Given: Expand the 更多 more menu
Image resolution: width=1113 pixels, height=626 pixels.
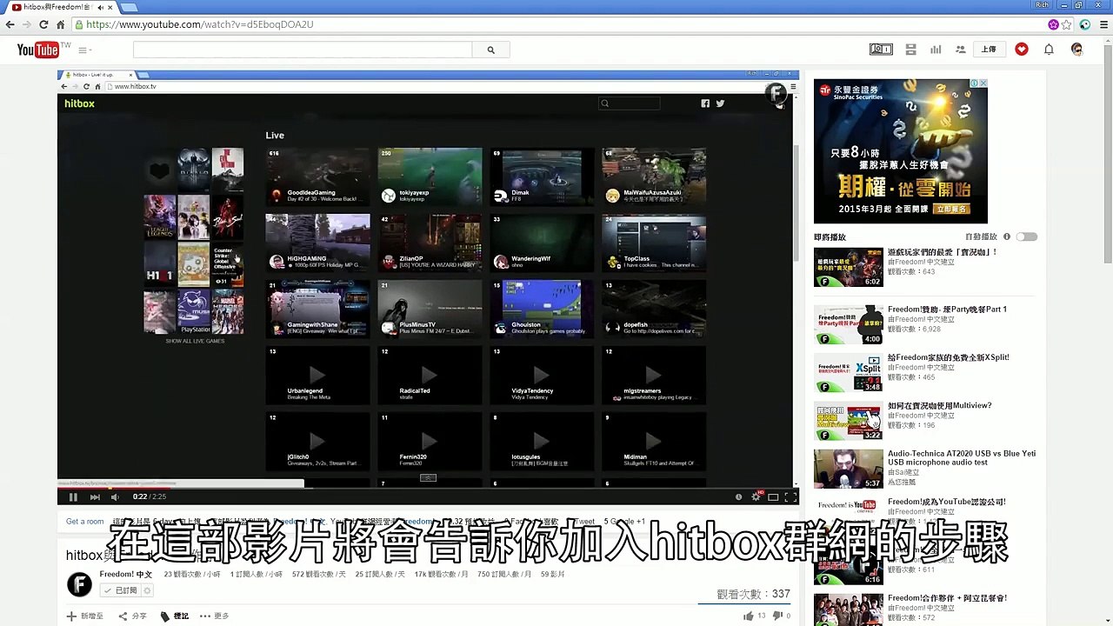Looking at the screenshot, I should click(x=214, y=616).
